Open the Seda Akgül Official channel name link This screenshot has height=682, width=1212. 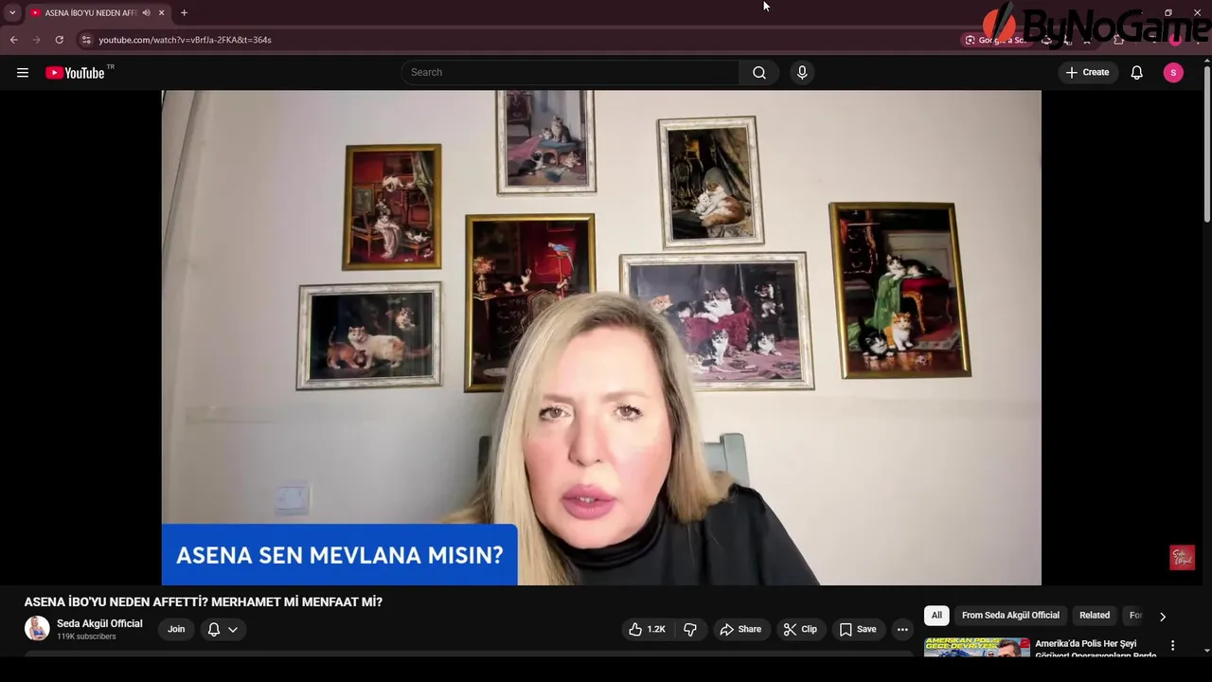tap(99, 623)
